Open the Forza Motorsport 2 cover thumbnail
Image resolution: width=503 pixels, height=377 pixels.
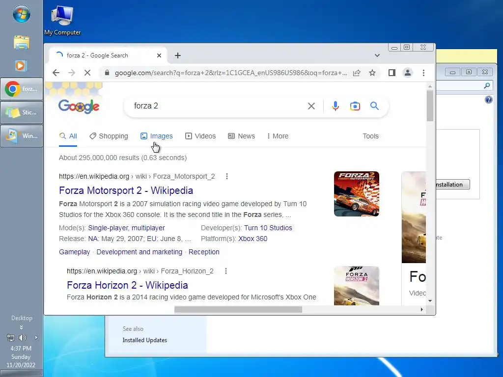point(357,194)
